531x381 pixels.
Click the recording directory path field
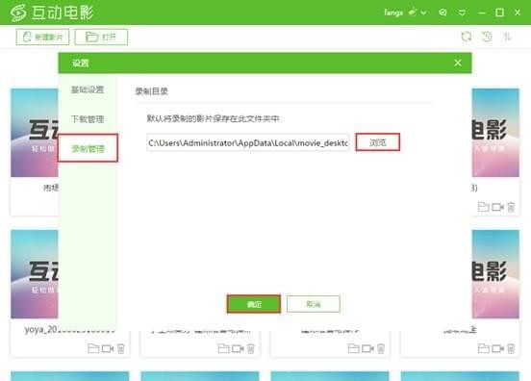pyautogui.click(x=248, y=143)
